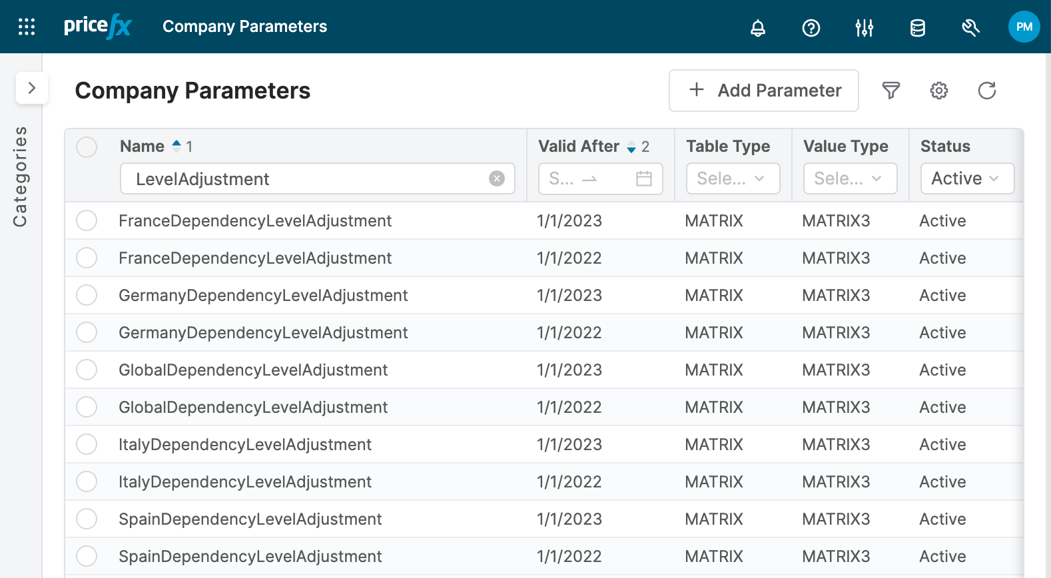Open the apps grid menu
The image size is (1051, 578).
pyautogui.click(x=27, y=27)
